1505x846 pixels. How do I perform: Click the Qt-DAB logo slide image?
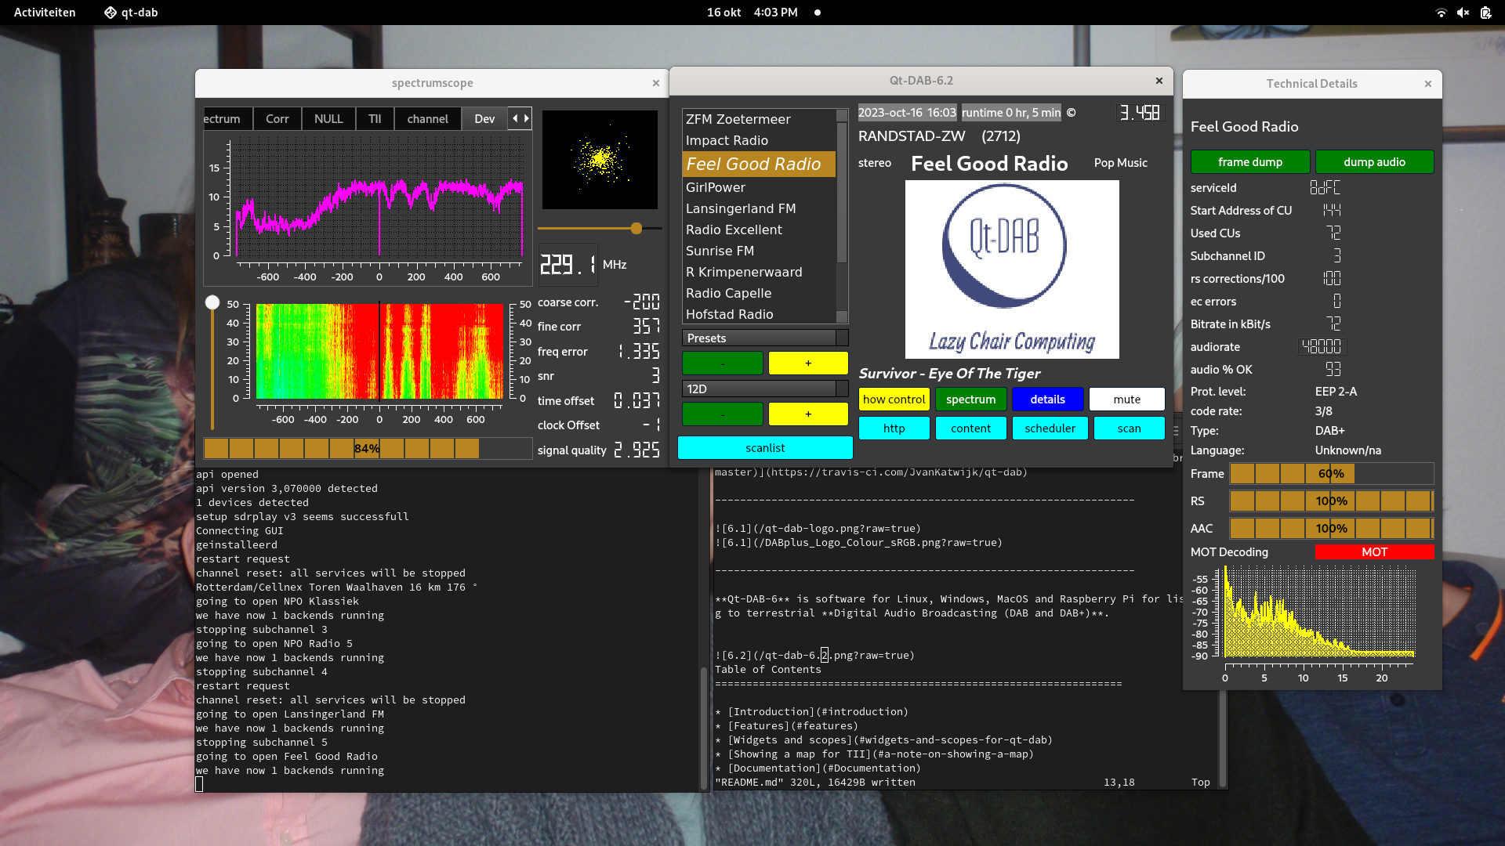pyautogui.click(x=1012, y=269)
